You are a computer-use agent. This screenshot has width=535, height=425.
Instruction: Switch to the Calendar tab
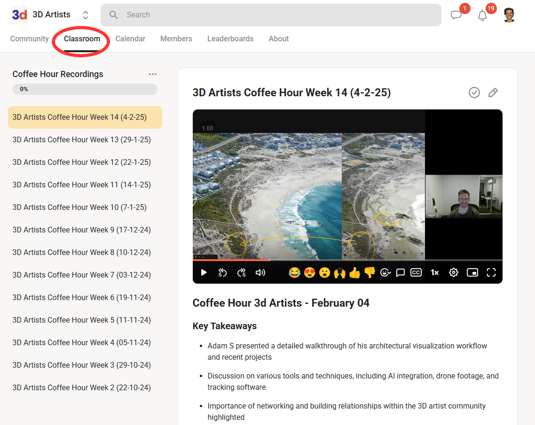pos(130,39)
